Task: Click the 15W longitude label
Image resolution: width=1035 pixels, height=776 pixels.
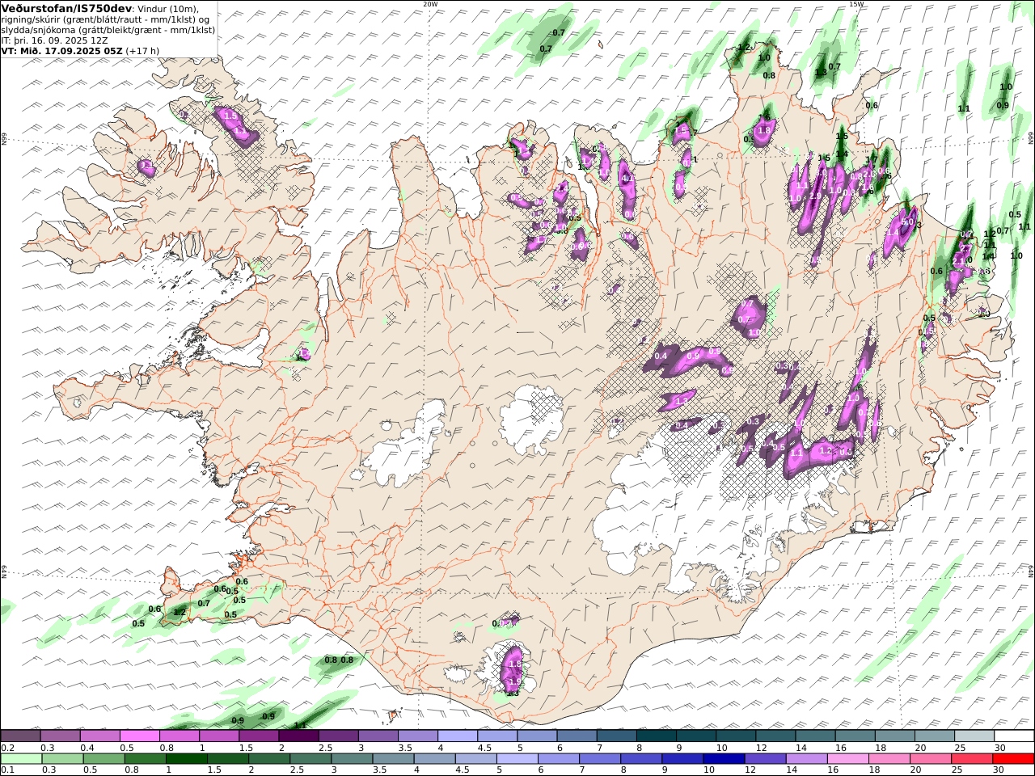Action: click(856, 4)
